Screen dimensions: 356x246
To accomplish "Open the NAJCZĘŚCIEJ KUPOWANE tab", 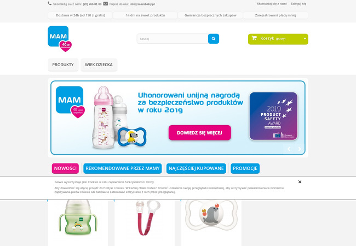I will (196, 168).
